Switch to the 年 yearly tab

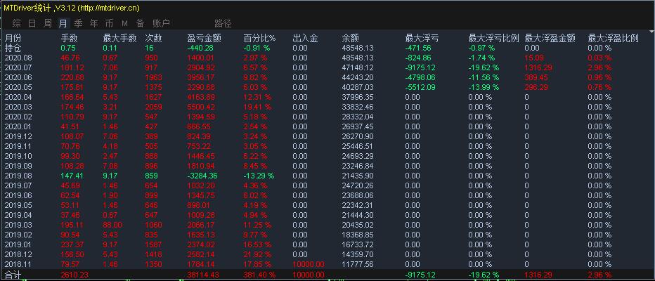[94, 23]
